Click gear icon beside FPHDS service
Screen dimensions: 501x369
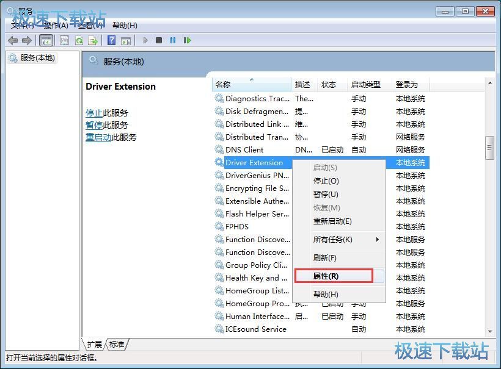pos(219,226)
